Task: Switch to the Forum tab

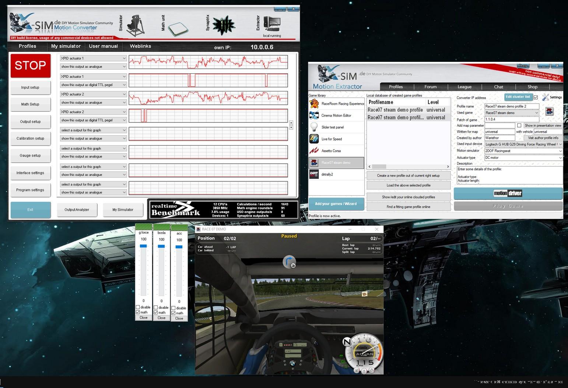Action: point(430,87)
